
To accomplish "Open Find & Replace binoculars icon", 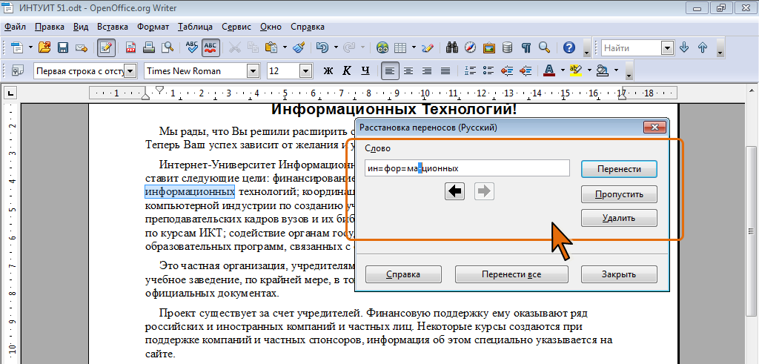I will coord(452,47).
